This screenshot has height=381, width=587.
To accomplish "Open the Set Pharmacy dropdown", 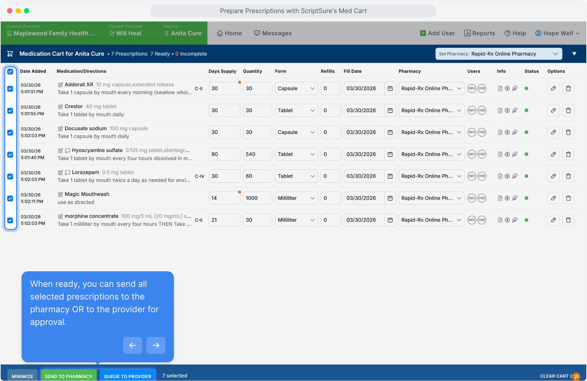I will [x=499, y=54].
